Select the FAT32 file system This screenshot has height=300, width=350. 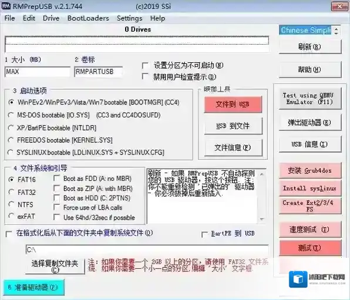(11, 192)
